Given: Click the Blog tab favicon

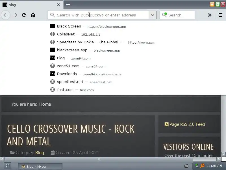Looking at the screenshot, I should [5, 5].
